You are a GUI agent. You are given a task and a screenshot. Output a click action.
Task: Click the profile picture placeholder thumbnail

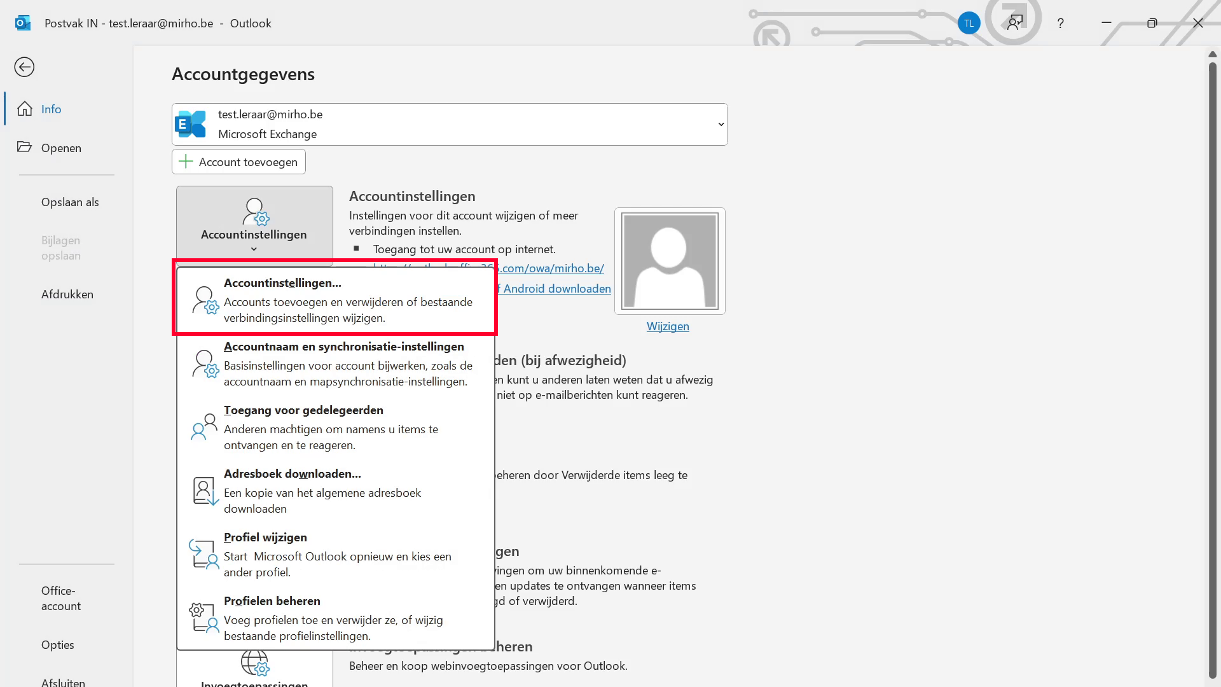(x=670, y=261)
